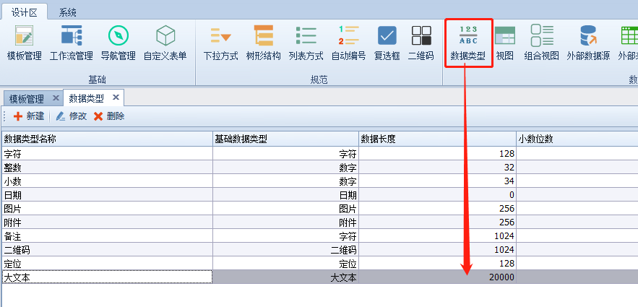
Task: Click the 复选框 checkbox icon
Action: tap(387, 42)
